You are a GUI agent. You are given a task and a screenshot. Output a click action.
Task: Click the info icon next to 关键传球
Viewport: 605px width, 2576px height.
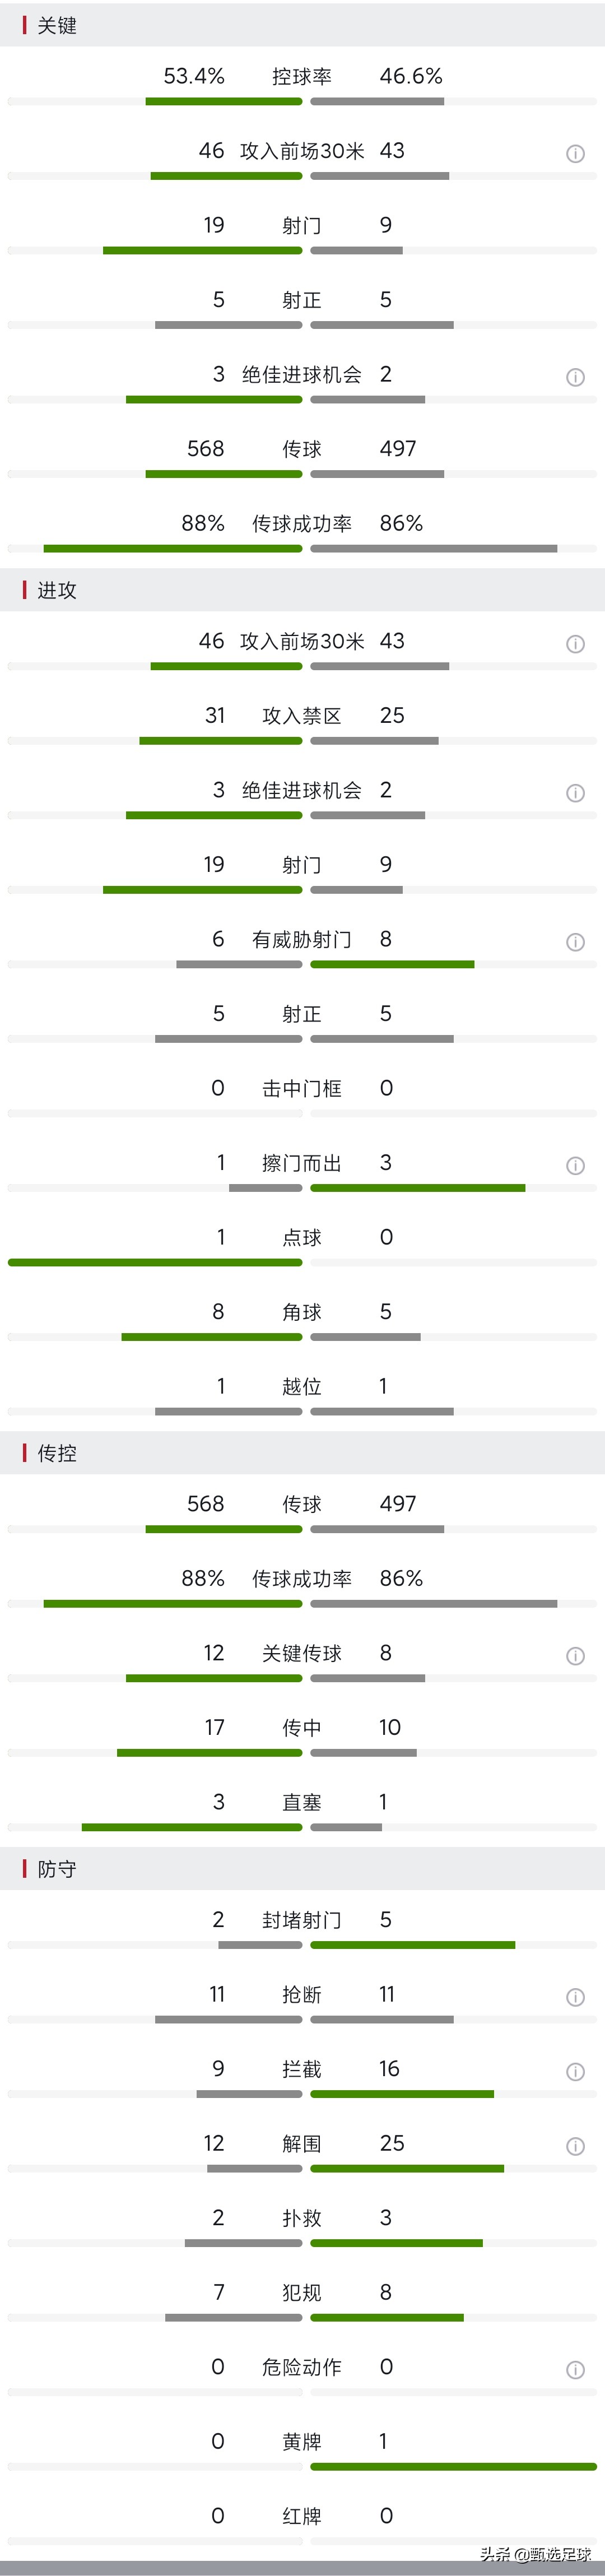(x=577, y=1656)
